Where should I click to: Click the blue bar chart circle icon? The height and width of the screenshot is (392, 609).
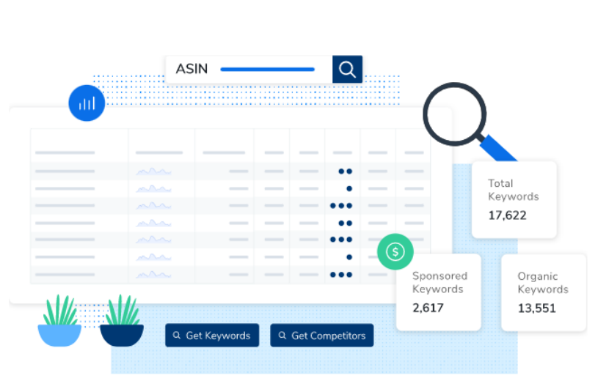coord(87,103)
